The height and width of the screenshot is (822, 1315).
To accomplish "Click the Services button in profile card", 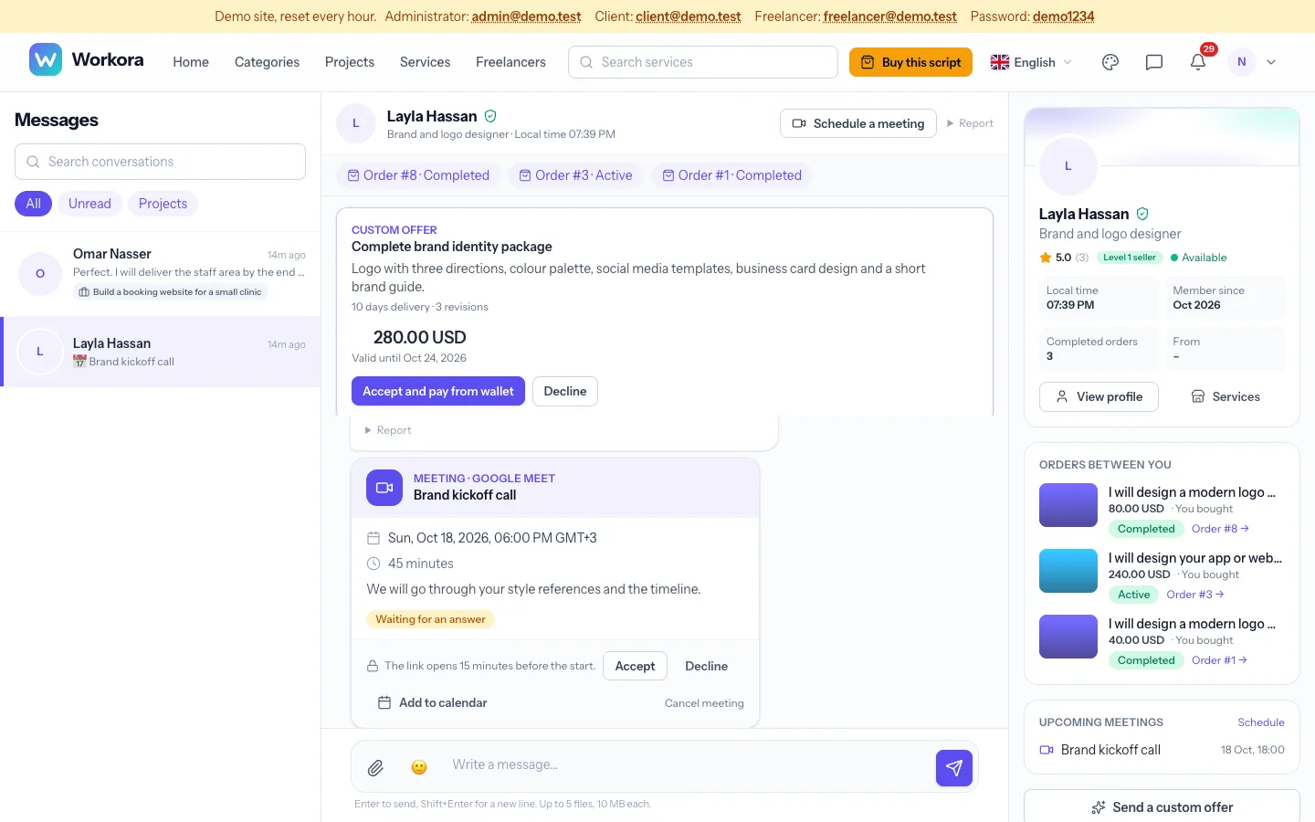I will [1226, 396].
